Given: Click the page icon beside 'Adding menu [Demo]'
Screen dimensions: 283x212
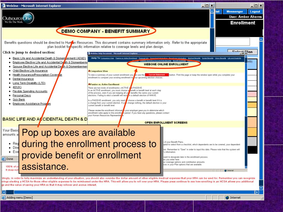Looking at the screenshot, I should [4, 198].
